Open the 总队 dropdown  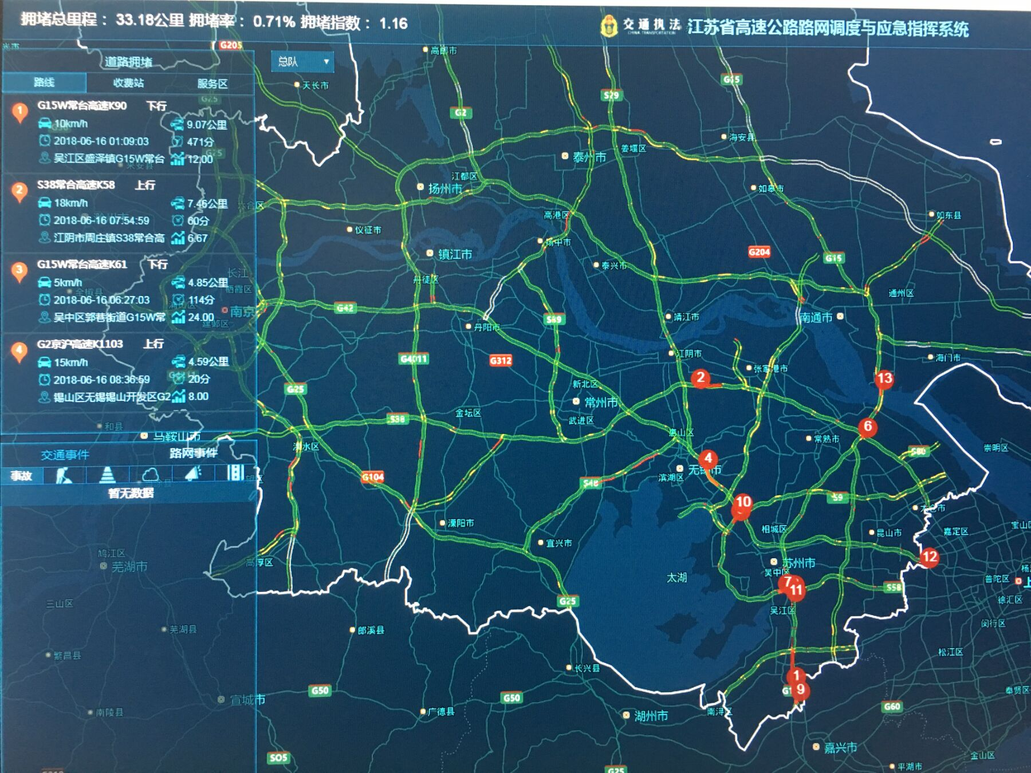click(302, 62)
